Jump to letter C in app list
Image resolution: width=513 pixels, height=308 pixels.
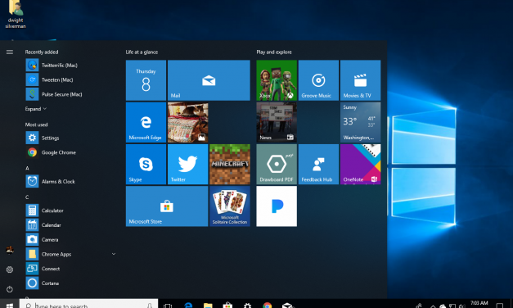coord(27,197)
